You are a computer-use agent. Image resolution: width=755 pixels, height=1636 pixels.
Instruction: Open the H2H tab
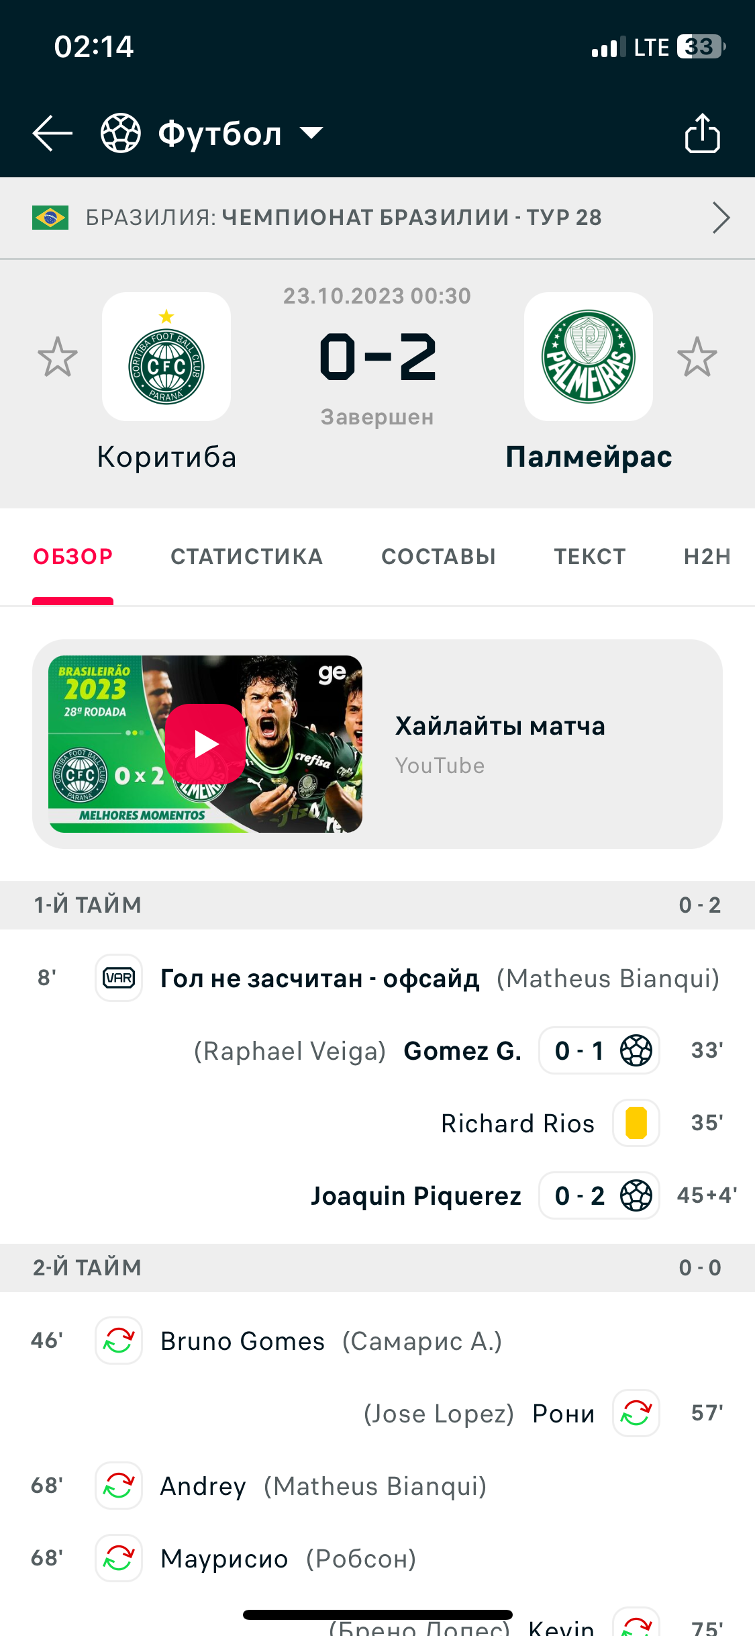[x=707, y=557]
